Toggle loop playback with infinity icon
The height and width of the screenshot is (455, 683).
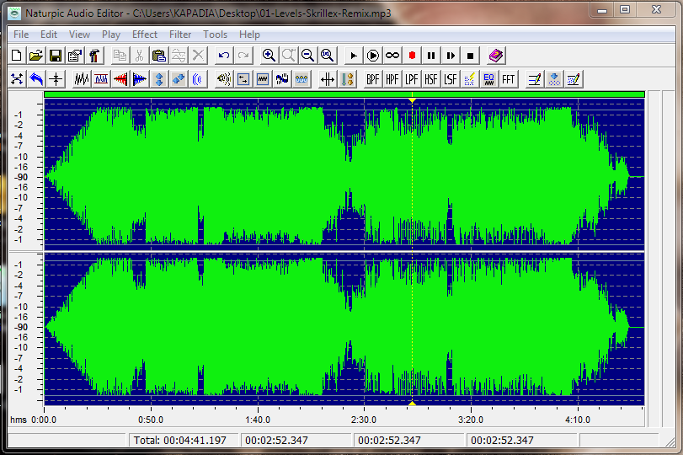(x=392, y=56)
